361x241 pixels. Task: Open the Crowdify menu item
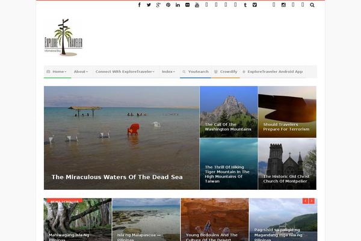click(226, 72)
